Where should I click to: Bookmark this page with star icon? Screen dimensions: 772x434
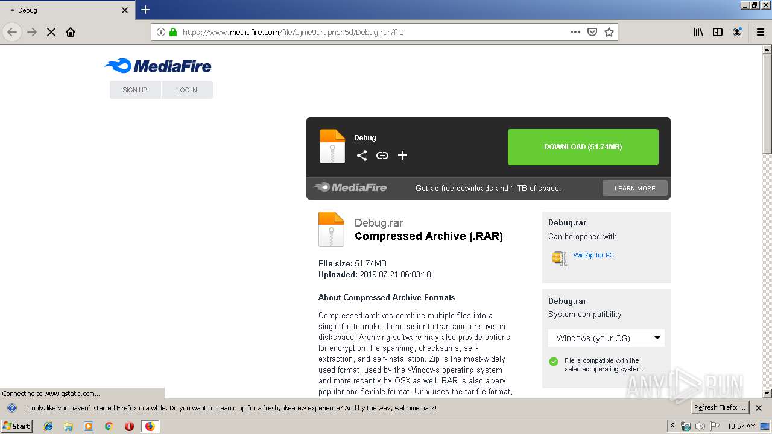click(609, 32)
